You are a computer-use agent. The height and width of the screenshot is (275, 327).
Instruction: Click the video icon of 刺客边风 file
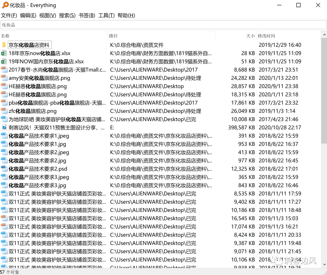coord(4,127)
